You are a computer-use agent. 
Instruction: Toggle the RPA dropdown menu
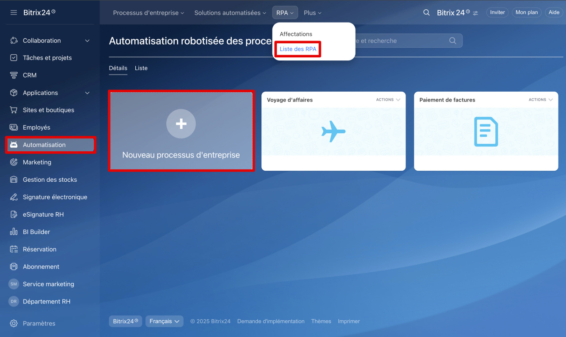tap(285, 13)
